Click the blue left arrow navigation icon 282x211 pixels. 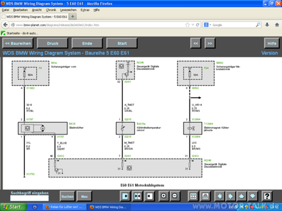pyautogui.click(x=219, y=196)
